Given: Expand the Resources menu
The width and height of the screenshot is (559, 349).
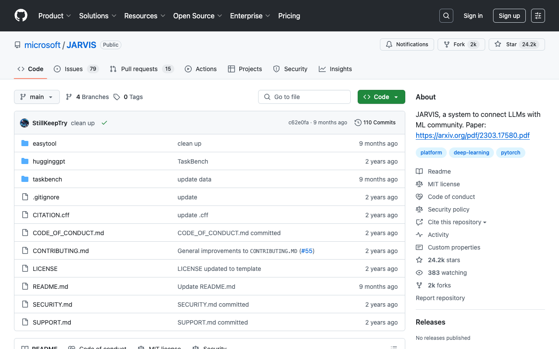Looking at the screenshot, I should point(145,16).
